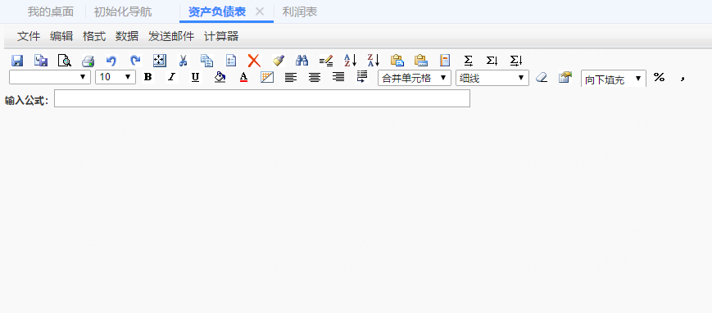Redo the action with the redo arrow
This screenshot has height=313, width=712.
135,61
